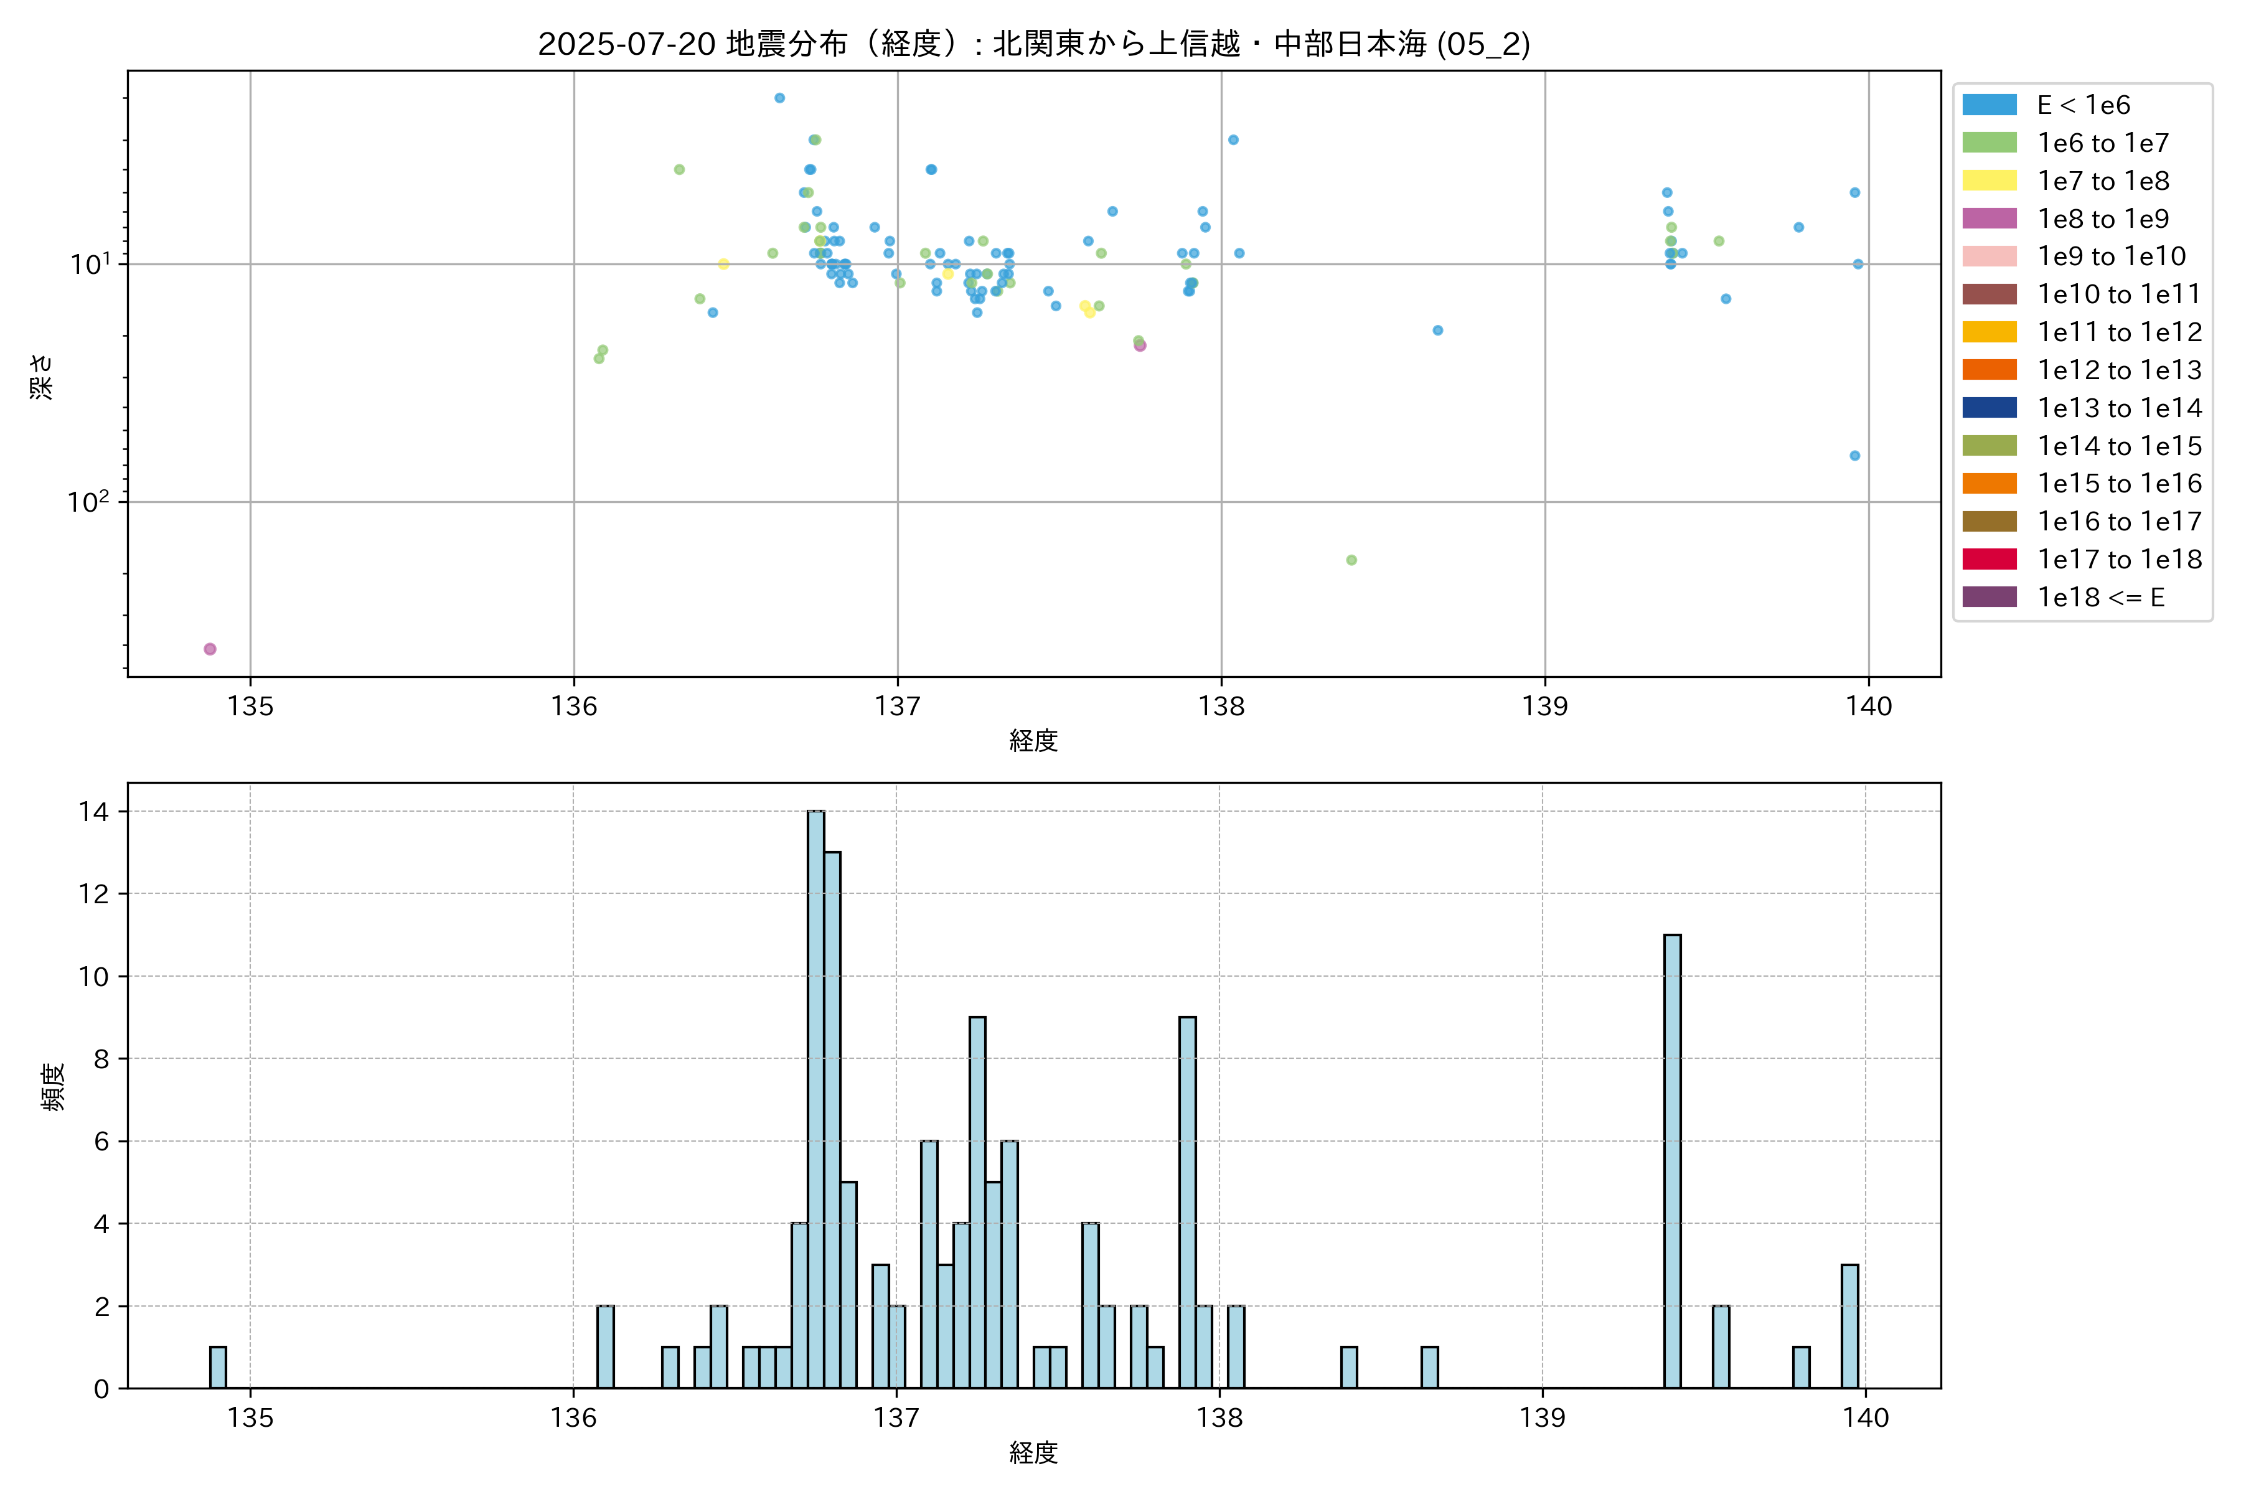Click the magenta scatter point near longitude 135
Image resolution: width=2241 pixels, height=1494 pixels.
coord(210,649)
